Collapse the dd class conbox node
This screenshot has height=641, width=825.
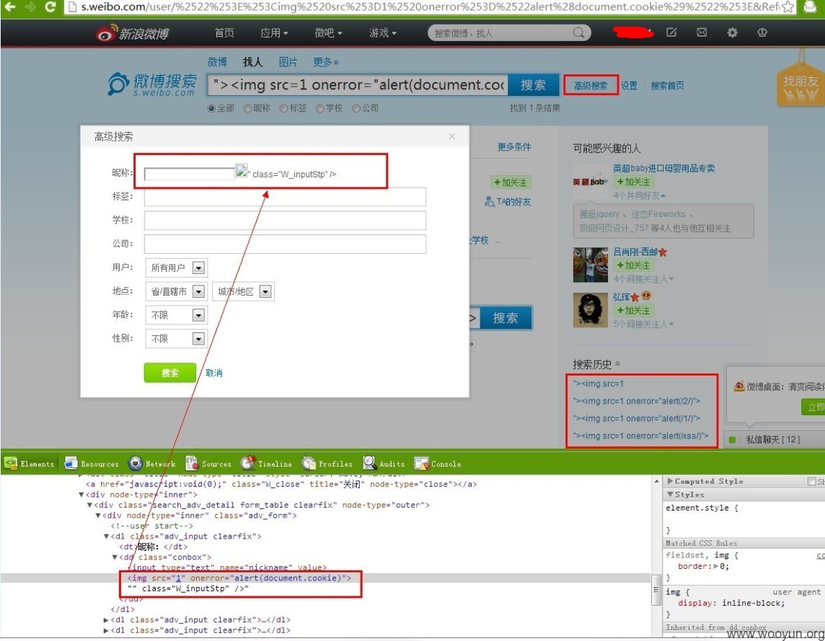[x=115, y=557]
